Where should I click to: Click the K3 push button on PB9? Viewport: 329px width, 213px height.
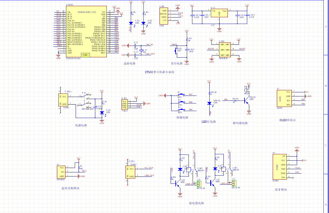[x=182, y=110]
